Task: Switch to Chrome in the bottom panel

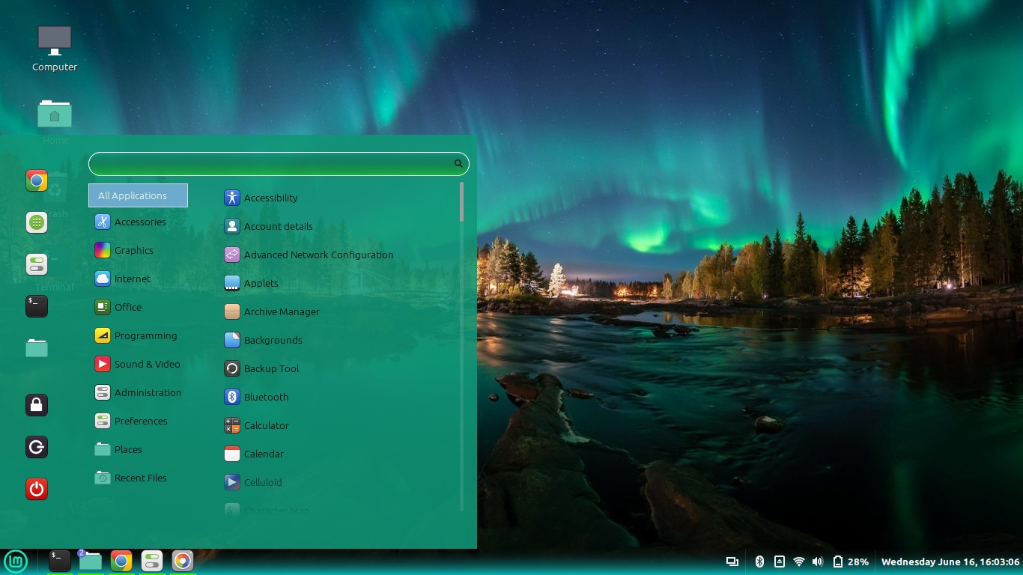Action: tap(121, 561)
